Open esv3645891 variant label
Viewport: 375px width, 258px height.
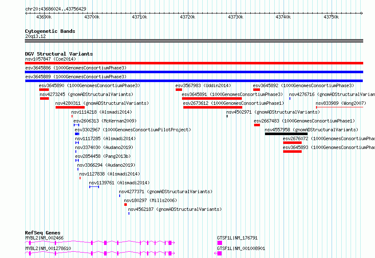232,94
